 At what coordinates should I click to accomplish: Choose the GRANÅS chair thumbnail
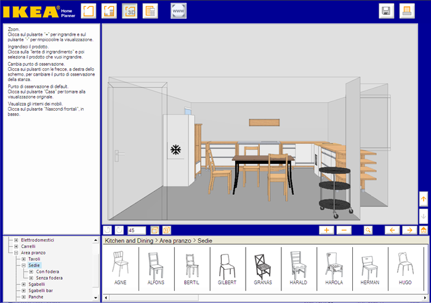click(263, 268)
